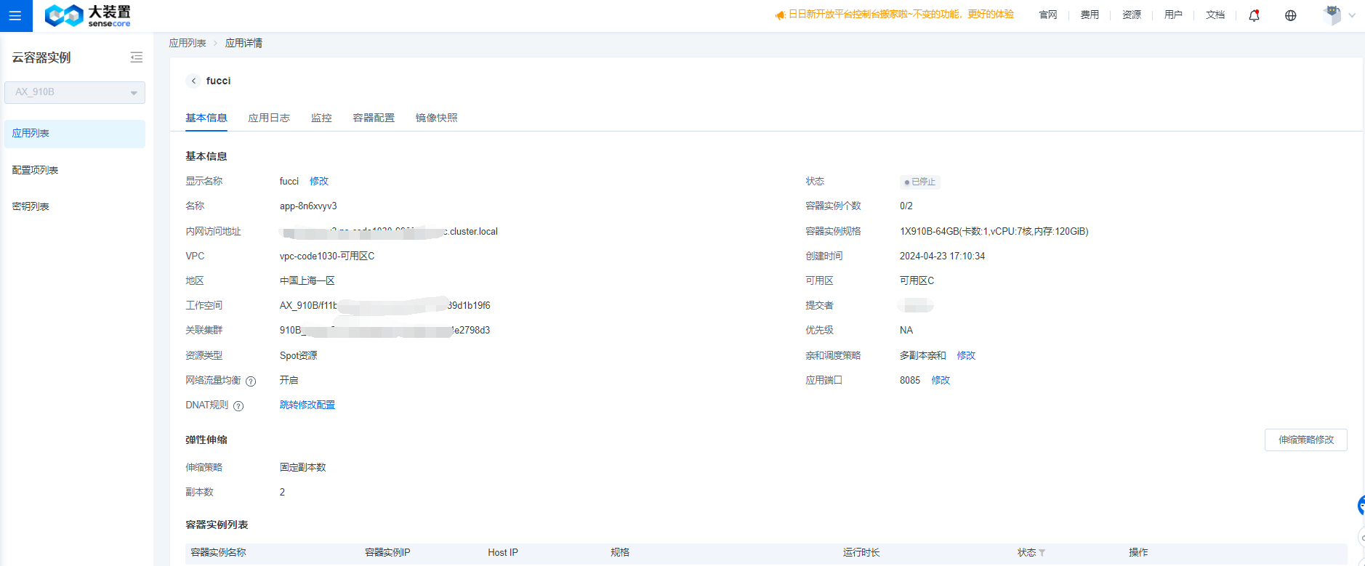The image size is (1365, 566).
Task: Collapse the sidebar with the fold icon
Action: click(x=136, y=57)
